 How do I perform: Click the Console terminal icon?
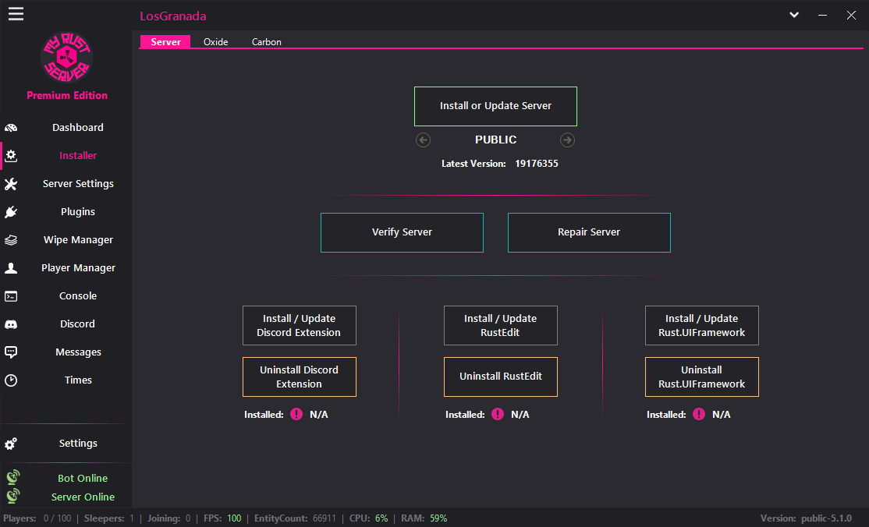coord(11,296)
